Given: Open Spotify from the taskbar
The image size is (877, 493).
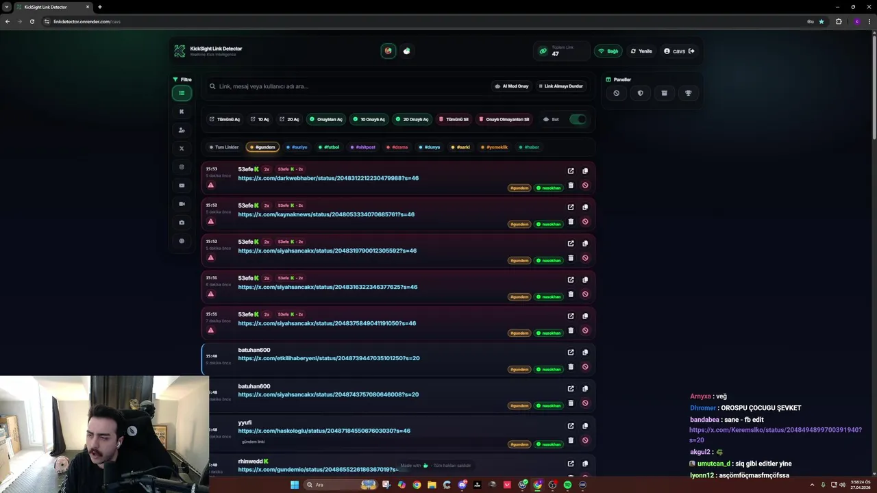Looking at the screenshot, I should [x=567, y=485].
